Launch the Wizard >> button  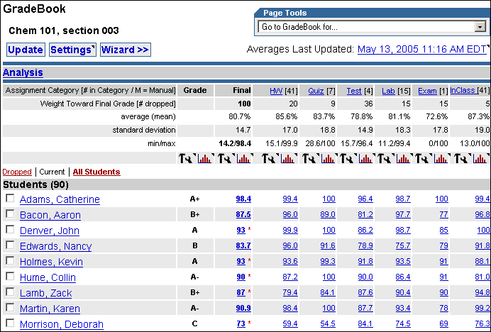coord(126,50)
